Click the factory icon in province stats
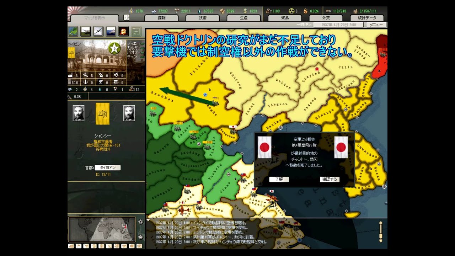Viewport: 455px width, 256px height. click(x=70, y=75)
